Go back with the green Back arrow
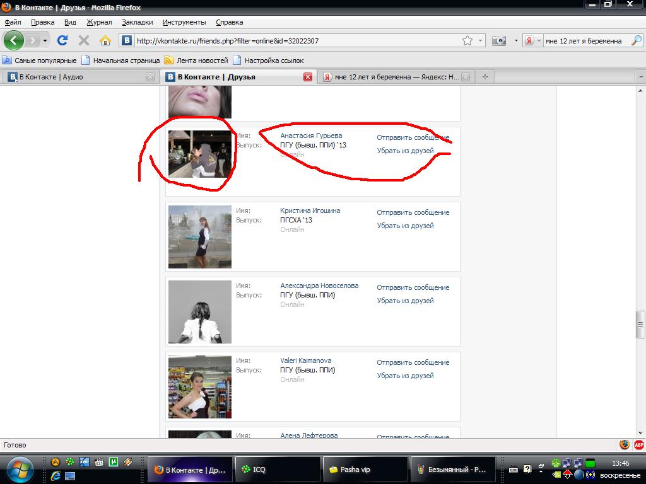The image size is (646, 484). click(x=14, y=40)
